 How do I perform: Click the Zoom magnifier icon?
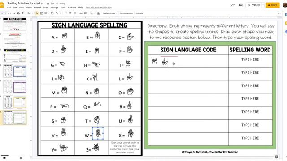click(29, 13)
